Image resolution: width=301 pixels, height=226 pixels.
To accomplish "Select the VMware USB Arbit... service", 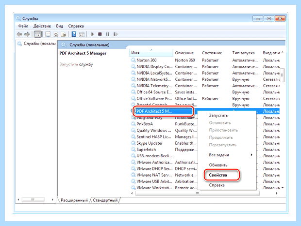I will pyautogui.click(x=154, y=181).
